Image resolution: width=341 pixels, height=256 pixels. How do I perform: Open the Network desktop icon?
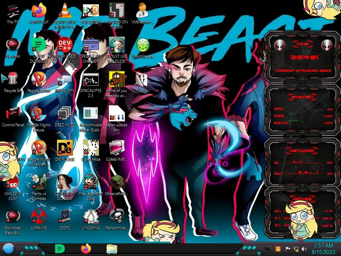13,48
